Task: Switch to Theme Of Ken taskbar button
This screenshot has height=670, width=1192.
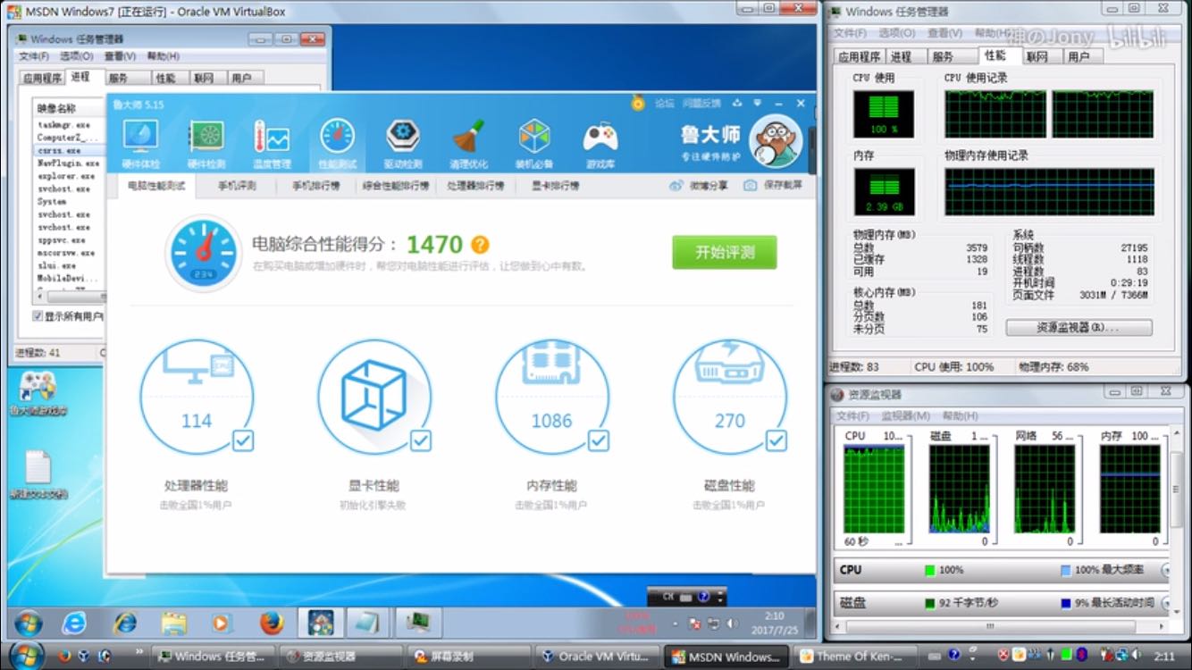Action: pos(855,656)
